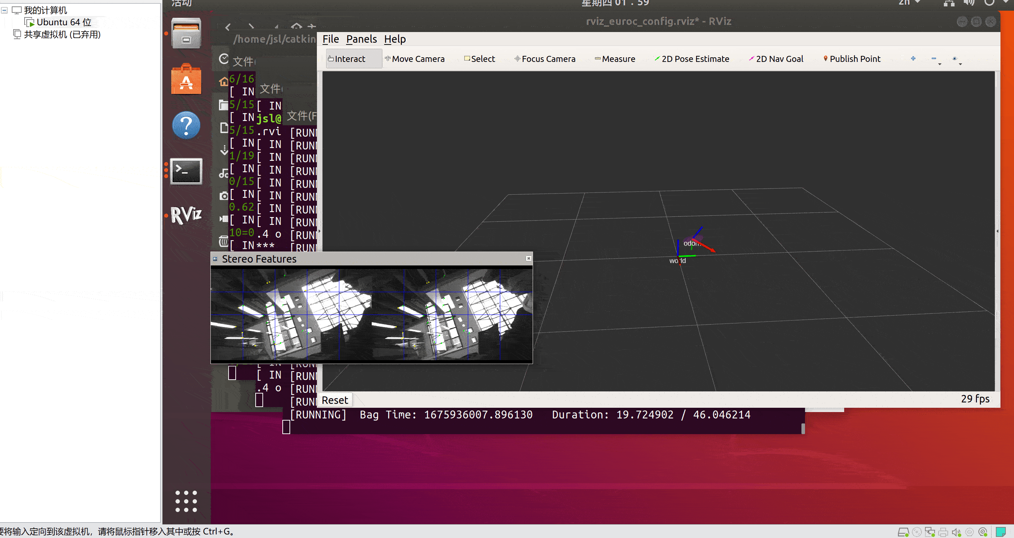Pick the Measure tool

pyautogui.click(x=615, y=59)
